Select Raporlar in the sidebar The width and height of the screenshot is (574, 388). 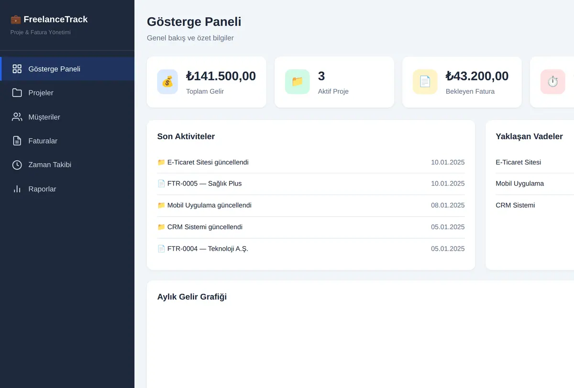67,189
